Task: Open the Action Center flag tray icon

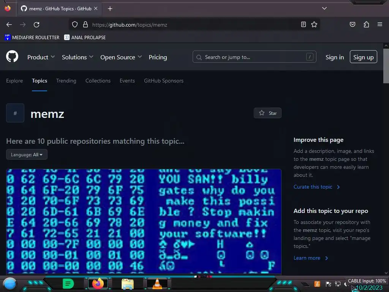Action: tap(329, 284)
